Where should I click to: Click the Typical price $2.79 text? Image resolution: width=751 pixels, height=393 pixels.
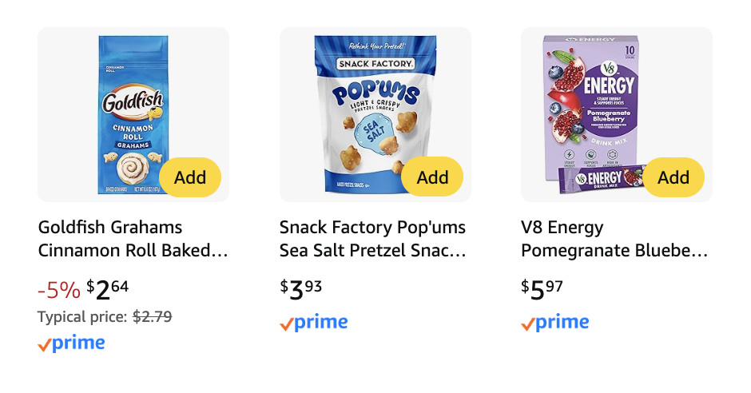(x=105, y=316)
